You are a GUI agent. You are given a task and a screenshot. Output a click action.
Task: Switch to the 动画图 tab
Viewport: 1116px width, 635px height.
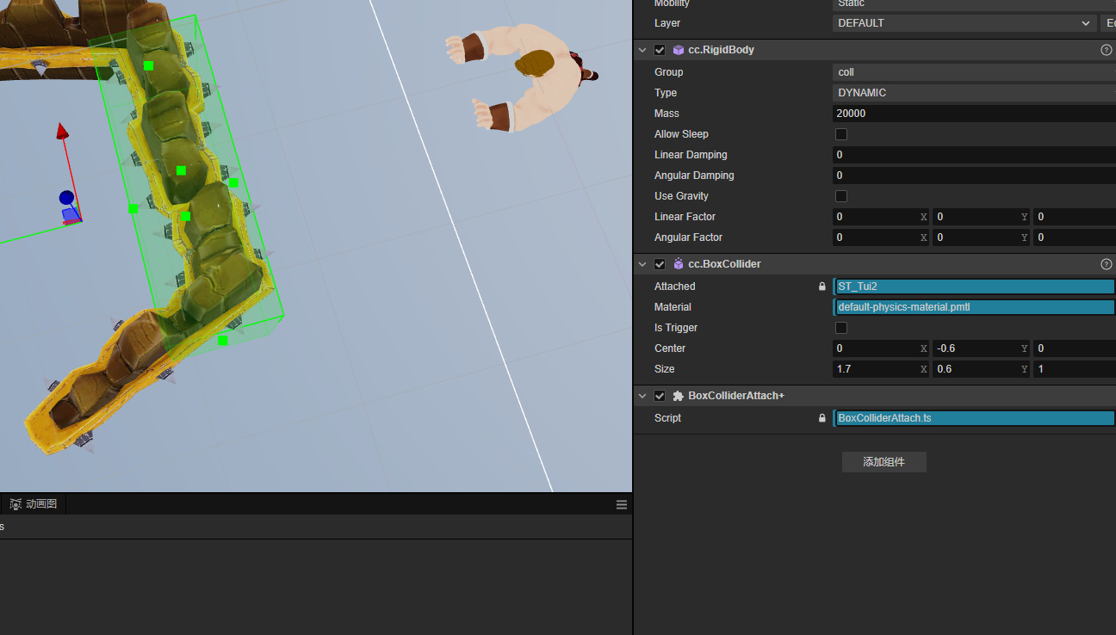point(34,504)
